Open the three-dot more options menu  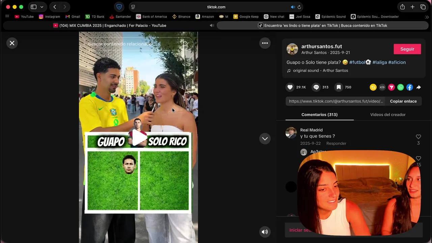tap(265, 43)
